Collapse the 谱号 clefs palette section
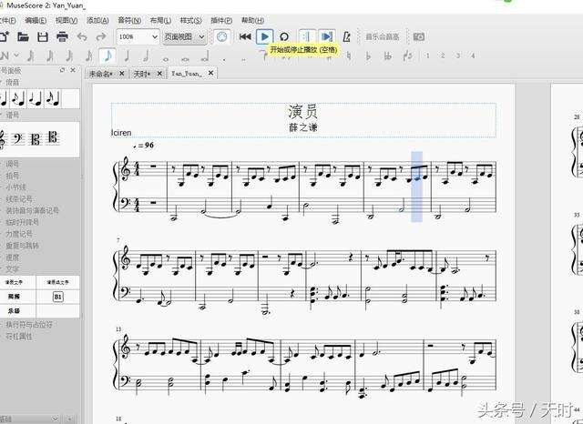Screen dimensions: 583x424 (x=10, y=115)
